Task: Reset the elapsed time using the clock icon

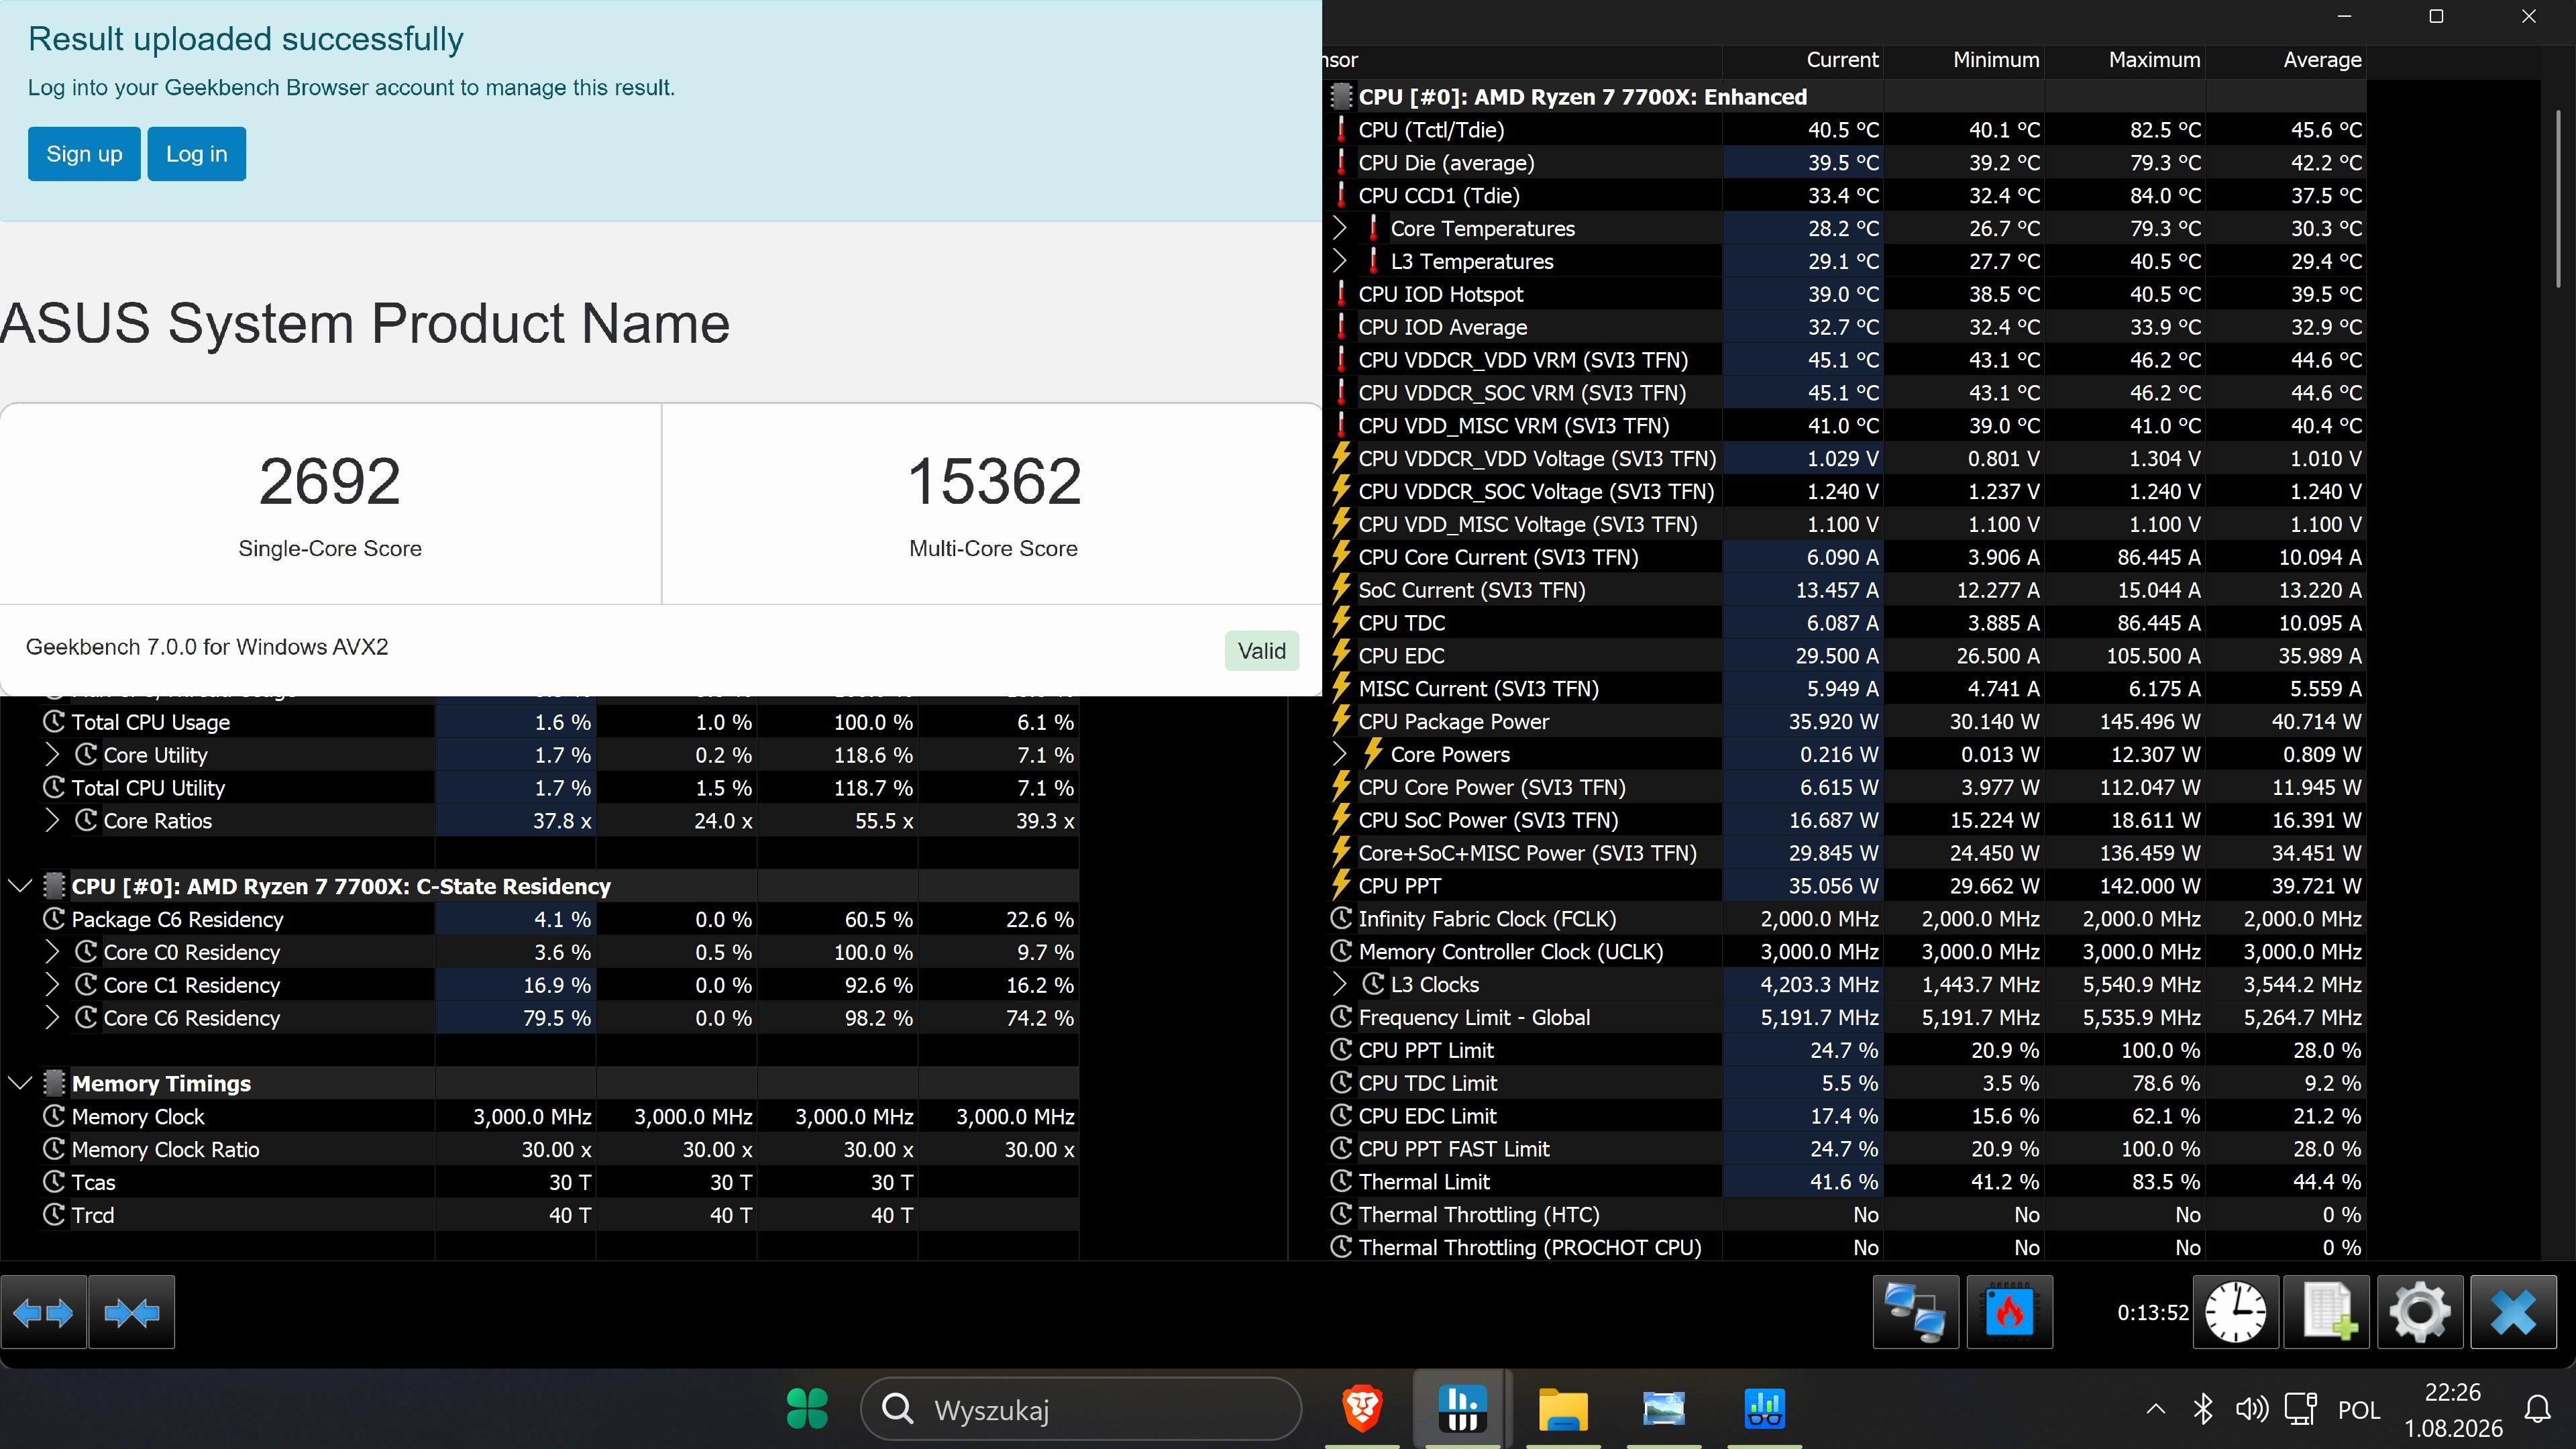Action: click(2235, 1311)
